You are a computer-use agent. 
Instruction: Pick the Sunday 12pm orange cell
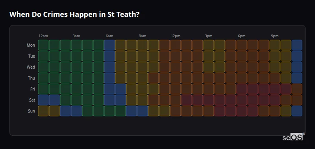click(176, 111)
